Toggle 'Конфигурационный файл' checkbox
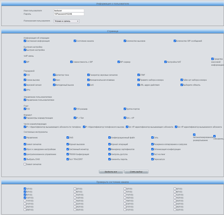 (x=109, y=137)
